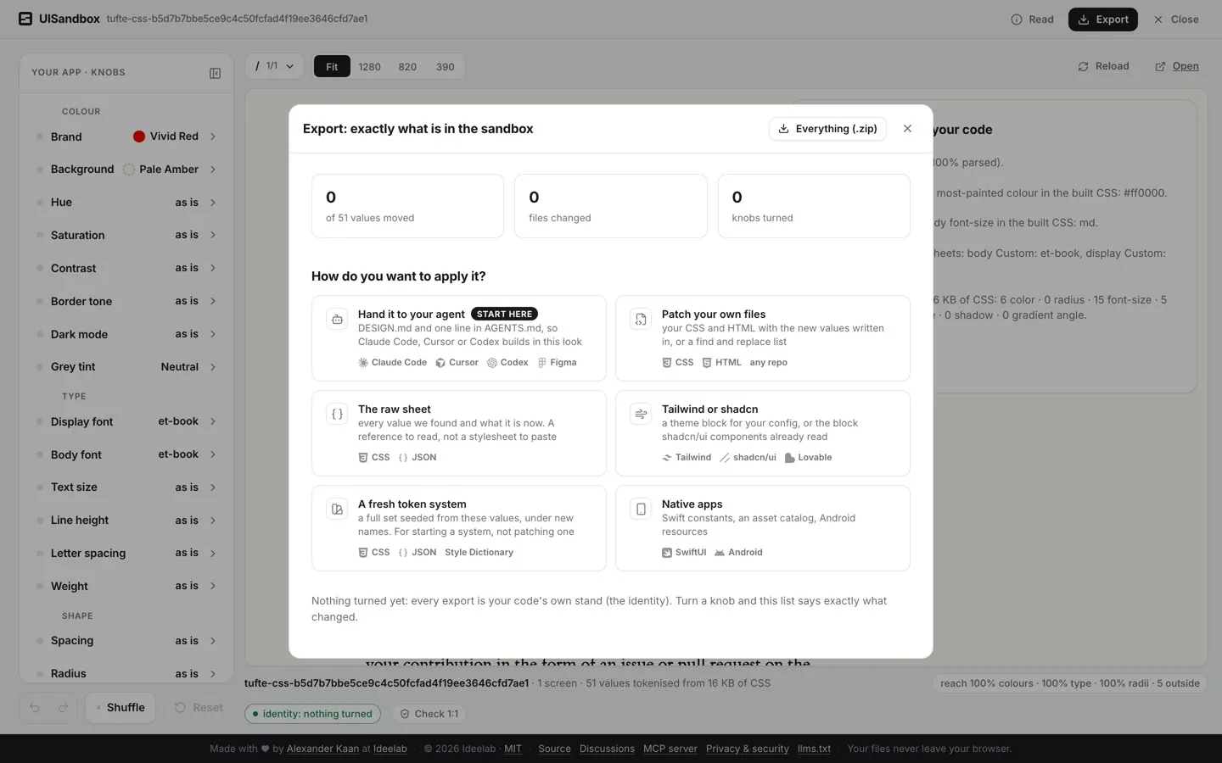The image size is (1222, 763).
Task: Toggle the Brand knob lock dot
Action: click(40, 136)
